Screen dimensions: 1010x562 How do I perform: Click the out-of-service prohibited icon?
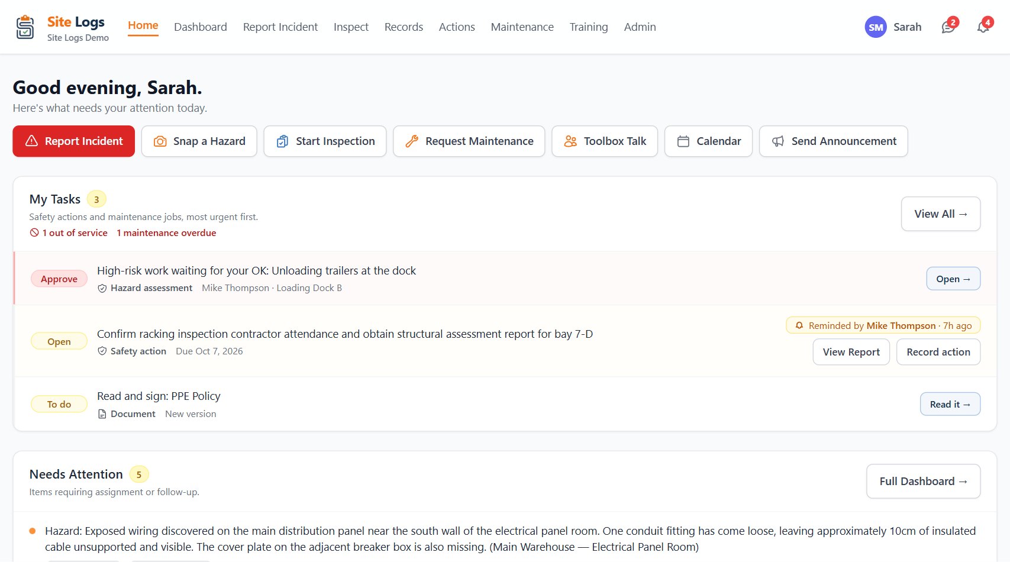coord(34,232)
